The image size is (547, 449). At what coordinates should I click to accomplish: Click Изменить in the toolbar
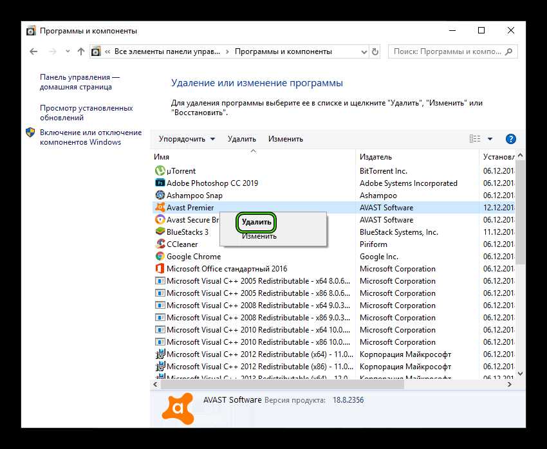tap(285, 139)
